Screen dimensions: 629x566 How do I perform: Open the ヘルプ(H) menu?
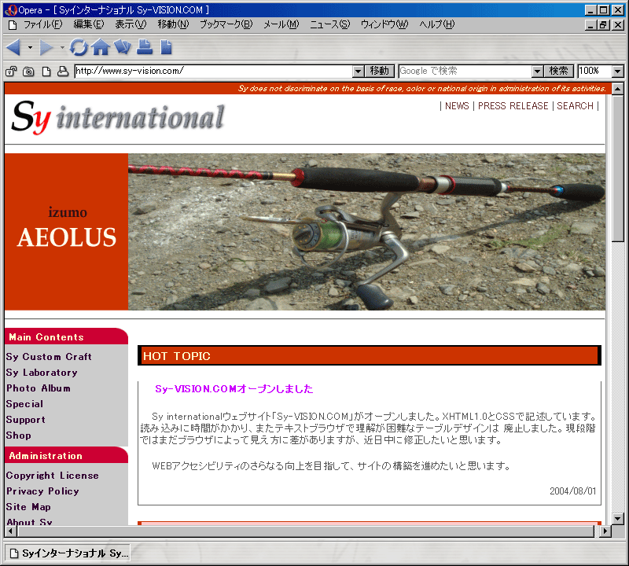(x=437, y=24)
